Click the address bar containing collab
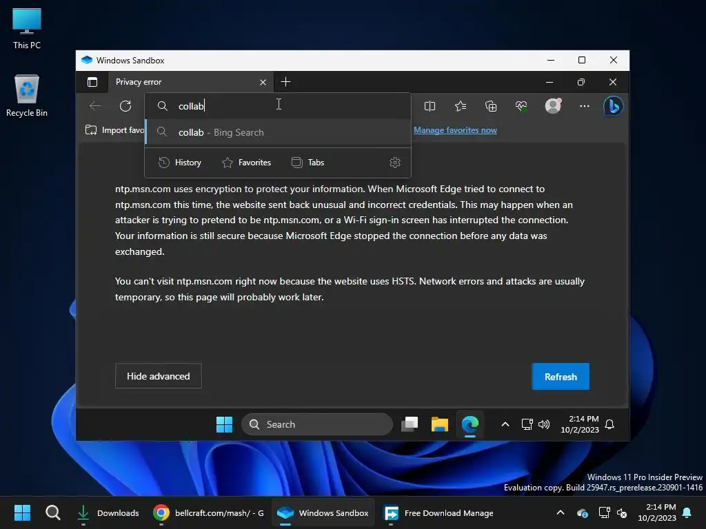The image size is (706, 529). pyautogui.click(x=278, y=106)
